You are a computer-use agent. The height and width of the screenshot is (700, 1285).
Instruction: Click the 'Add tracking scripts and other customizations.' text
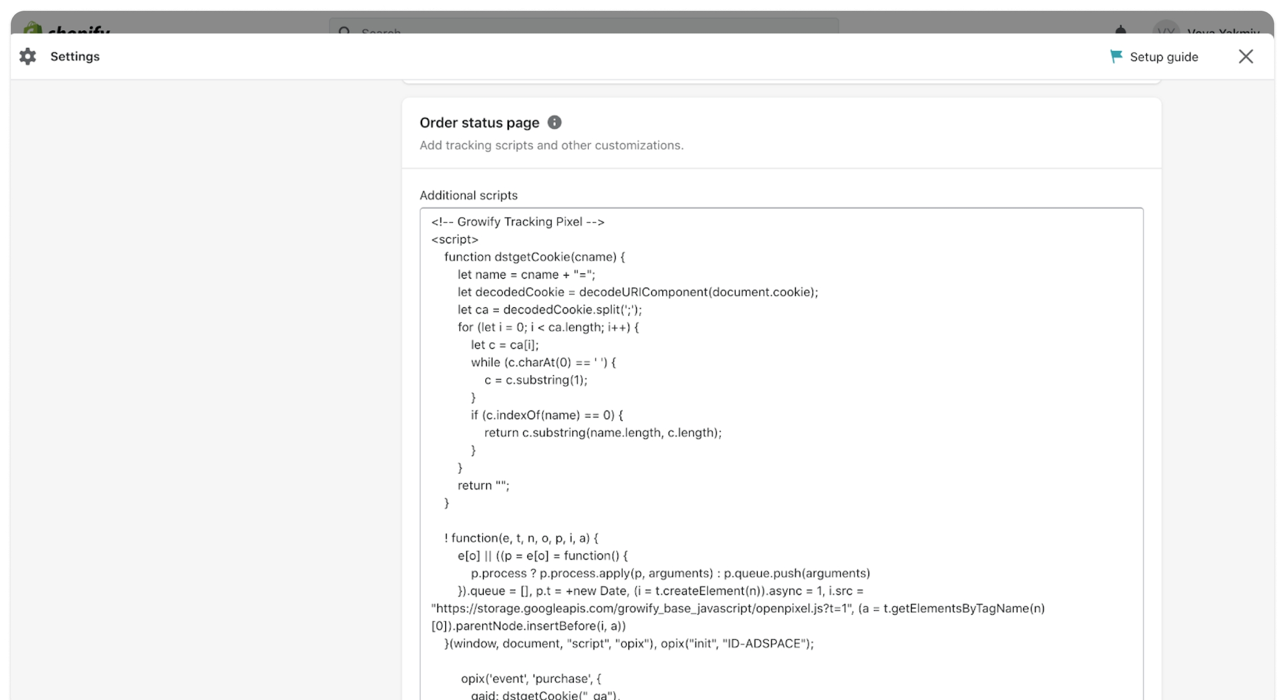point(551,145)
